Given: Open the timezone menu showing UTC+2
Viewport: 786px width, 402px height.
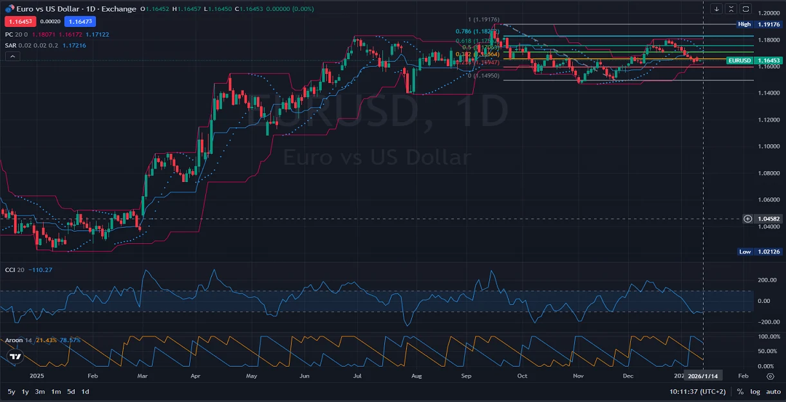Looking at the screenshot, I should [698, 392].
